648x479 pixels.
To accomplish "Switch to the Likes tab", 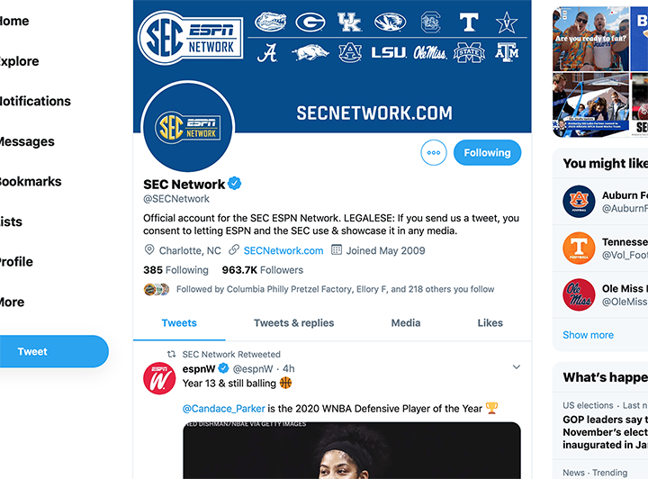I will coord(490,323).
